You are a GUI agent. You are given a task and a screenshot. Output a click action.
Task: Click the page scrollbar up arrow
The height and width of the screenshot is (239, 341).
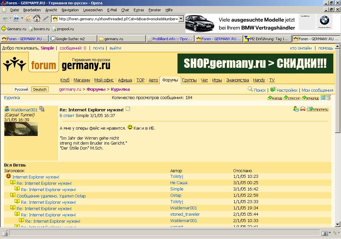pyautogui.click(x=338, y=46)
